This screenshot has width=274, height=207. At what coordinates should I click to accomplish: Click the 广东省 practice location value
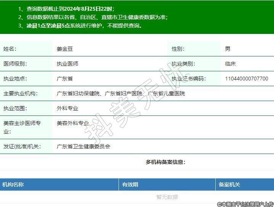tap(64, 79)
